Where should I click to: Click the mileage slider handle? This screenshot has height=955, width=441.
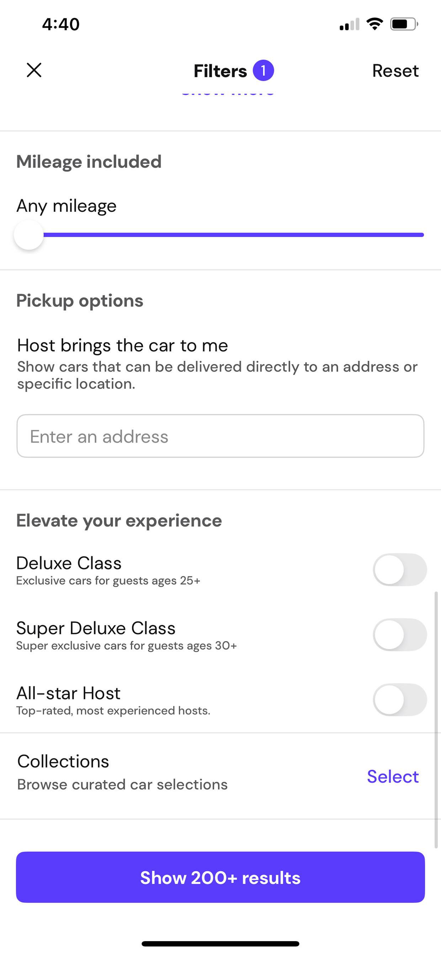pyautogui.click(x=28, y=235)
